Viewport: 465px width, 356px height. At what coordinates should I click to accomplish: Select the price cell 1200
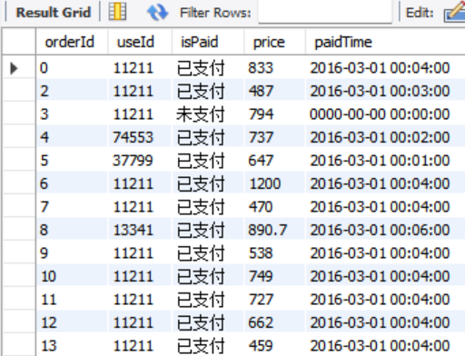click(x=274, y=183)
